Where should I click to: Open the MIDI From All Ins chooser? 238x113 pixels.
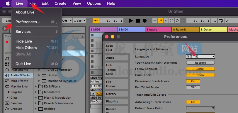(x=96, y=82)
